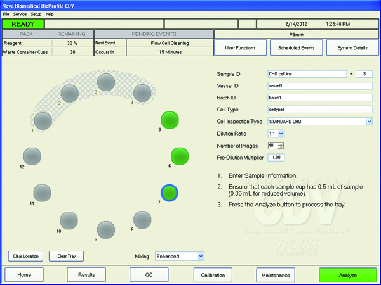
Task: Select sample cup position 2 on tray
Action: click(x=70, y=93)
